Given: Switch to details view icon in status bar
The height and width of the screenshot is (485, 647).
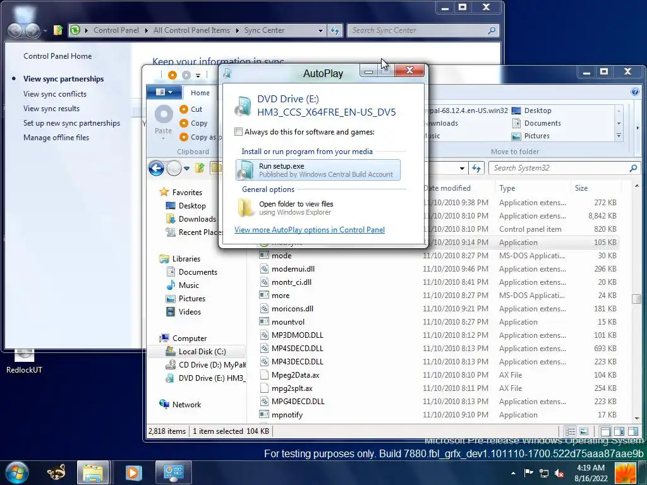Looking at the screenshot, I should [571, 431].
